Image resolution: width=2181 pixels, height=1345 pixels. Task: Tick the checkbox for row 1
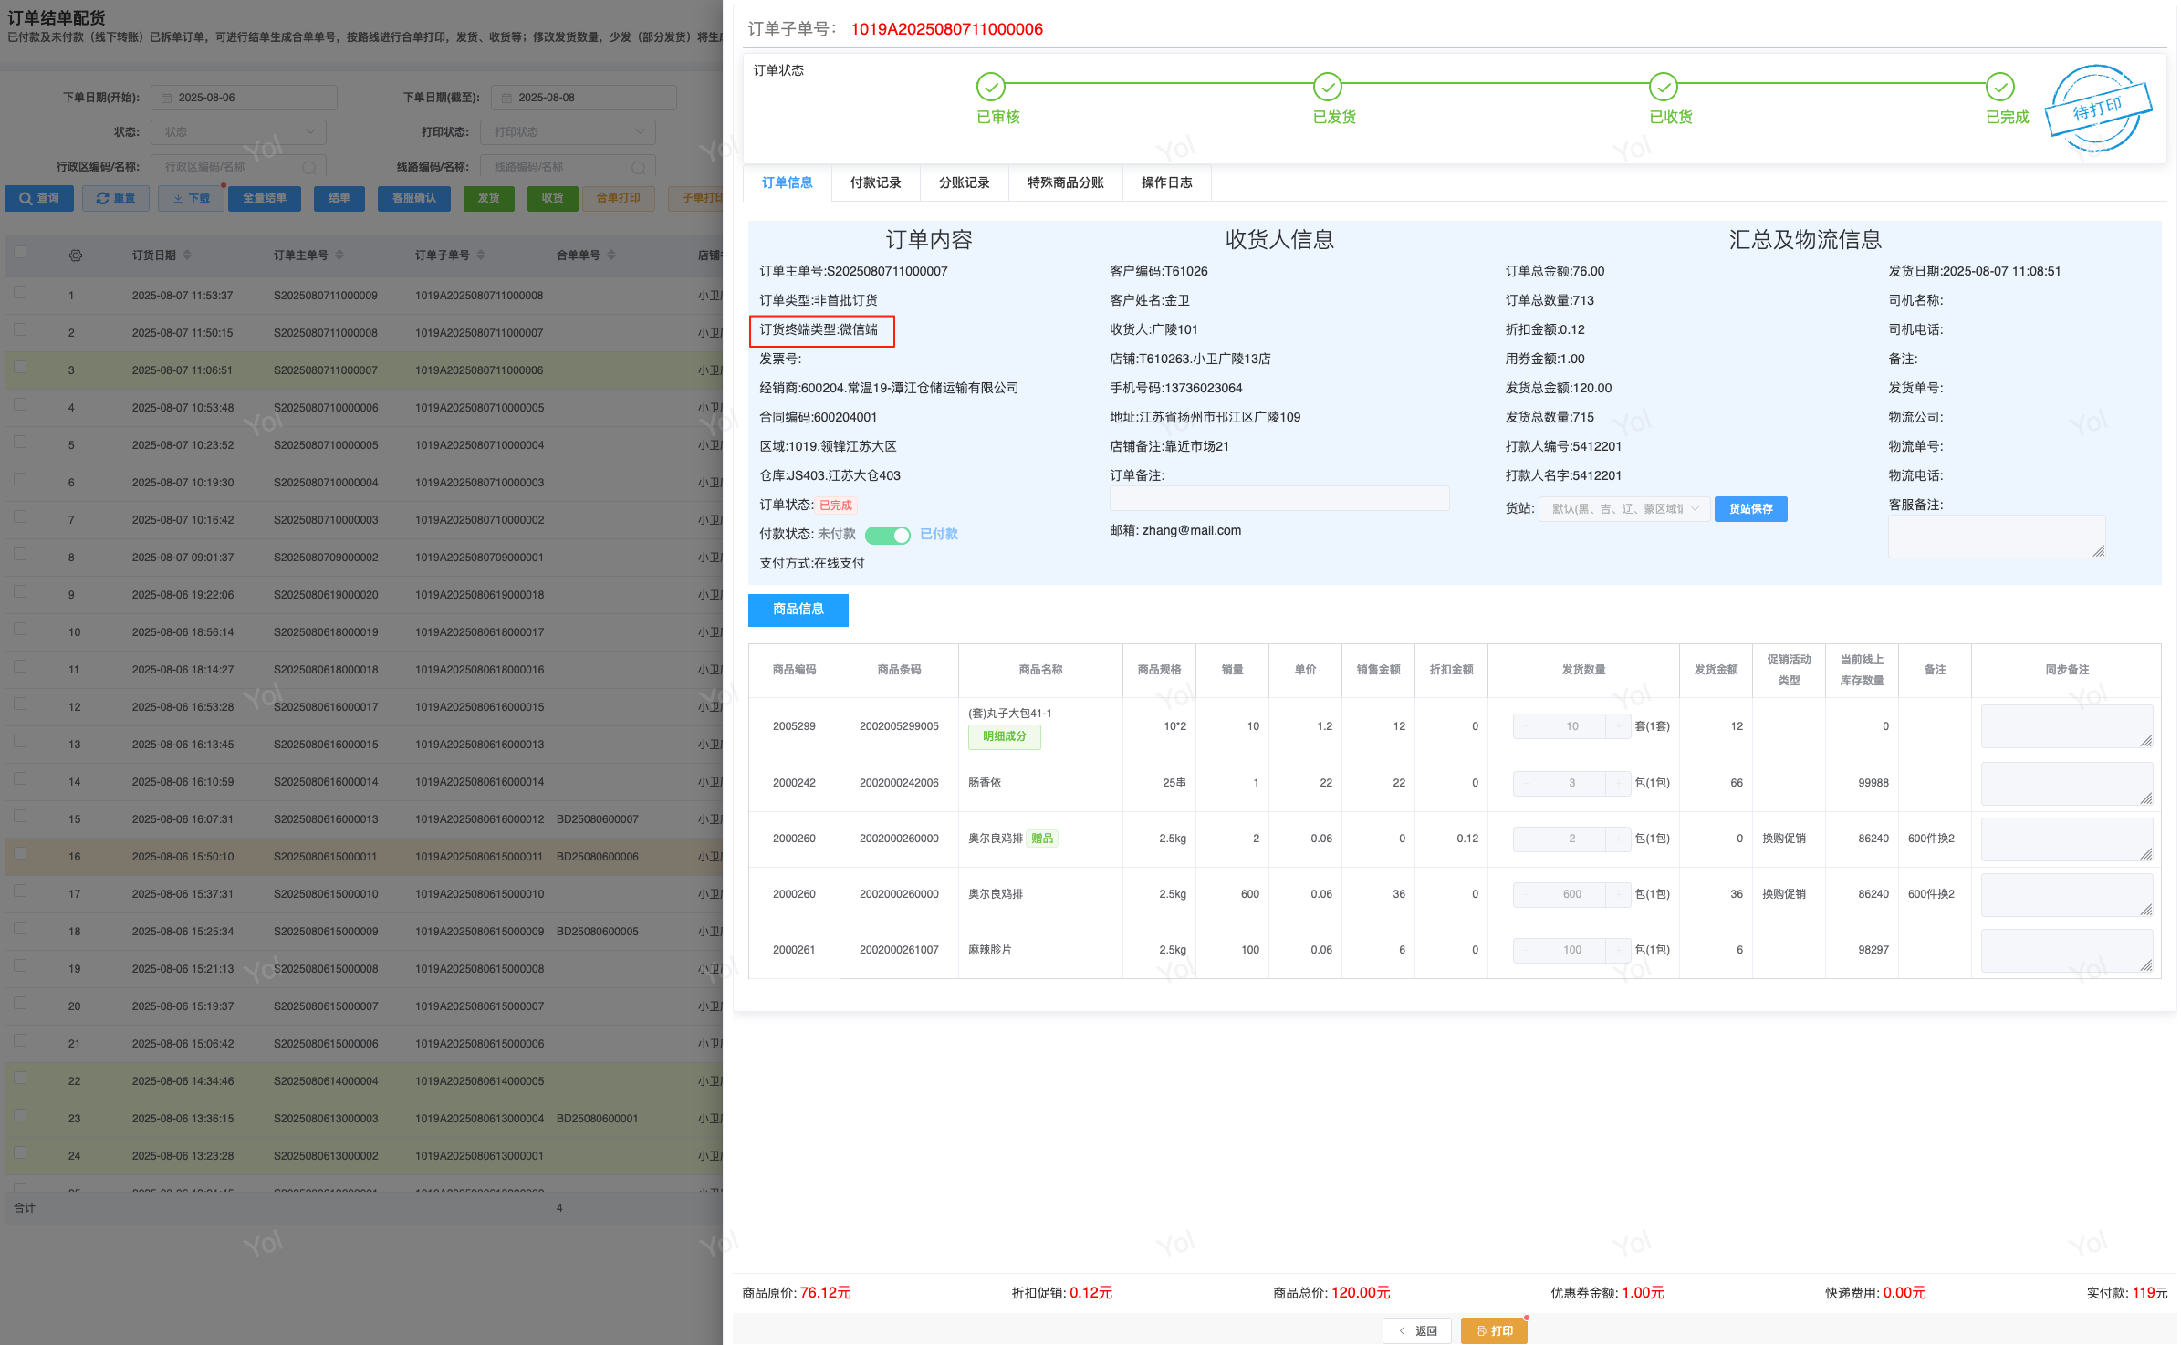[x=20, y=293]
